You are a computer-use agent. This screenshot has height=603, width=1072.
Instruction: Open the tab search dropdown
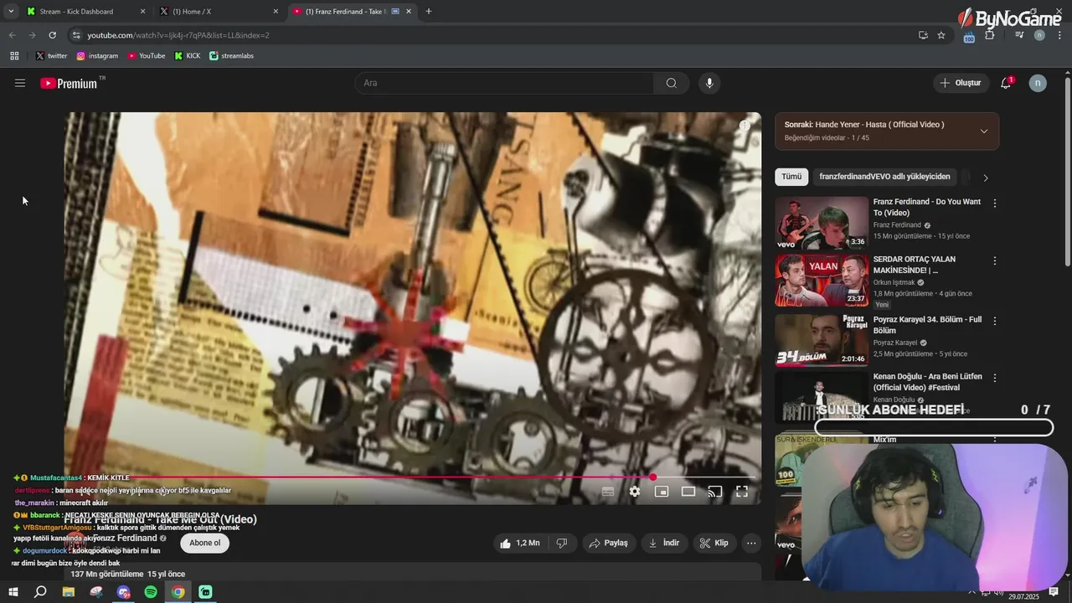coord(11,12)
